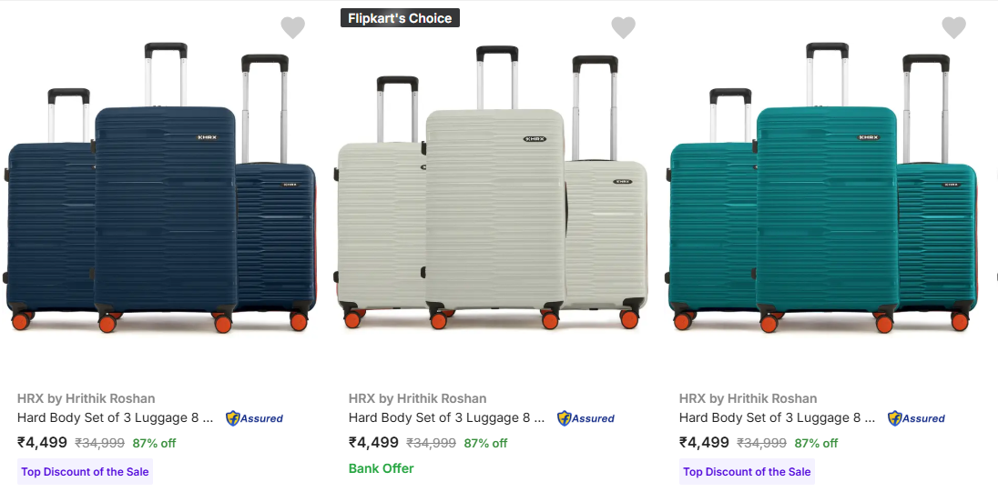The image size is (998, 492).
Task: Click Assured badge on navy luggage listing
Action: click(x=255, y=418)
